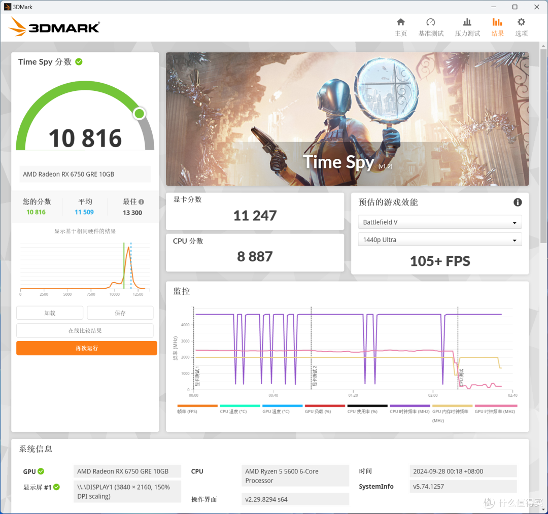Toggle GPU 内存时钟频率 yellow legend entry

coord(452,414)
